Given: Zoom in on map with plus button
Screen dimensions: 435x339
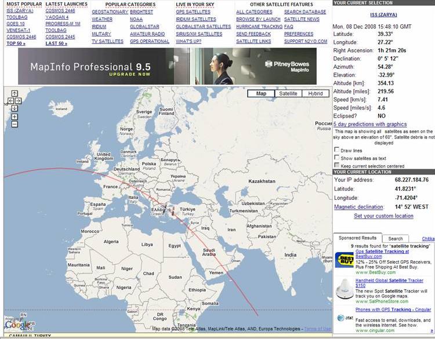Looking at the screenshot, I should point(14,117).
